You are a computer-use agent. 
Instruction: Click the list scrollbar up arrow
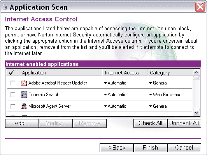click(196, 72)
